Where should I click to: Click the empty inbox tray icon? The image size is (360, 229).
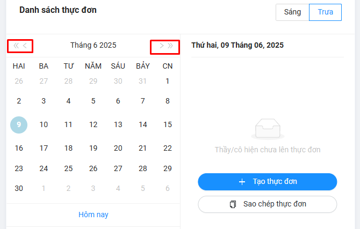(x=267, y=128)
